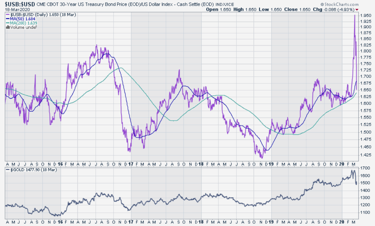The image size is (375, 226).
Task: Click the Chg -0.086 (-4.93%) value
Action: pyautogui.click(x=334, y=9)
